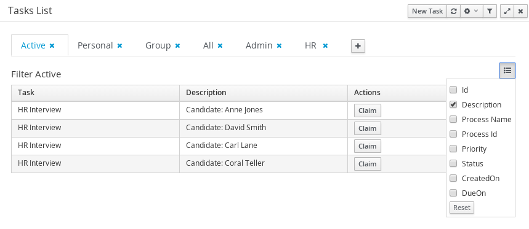The width and height of the screenshot is (529, 229).
Task: Uncheck the Description column checkbox
Action: (x=453, y=104)
